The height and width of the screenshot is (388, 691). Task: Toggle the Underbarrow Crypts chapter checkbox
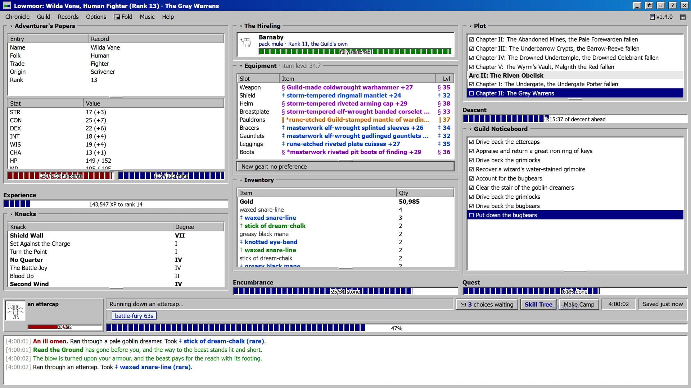(471, 48)
